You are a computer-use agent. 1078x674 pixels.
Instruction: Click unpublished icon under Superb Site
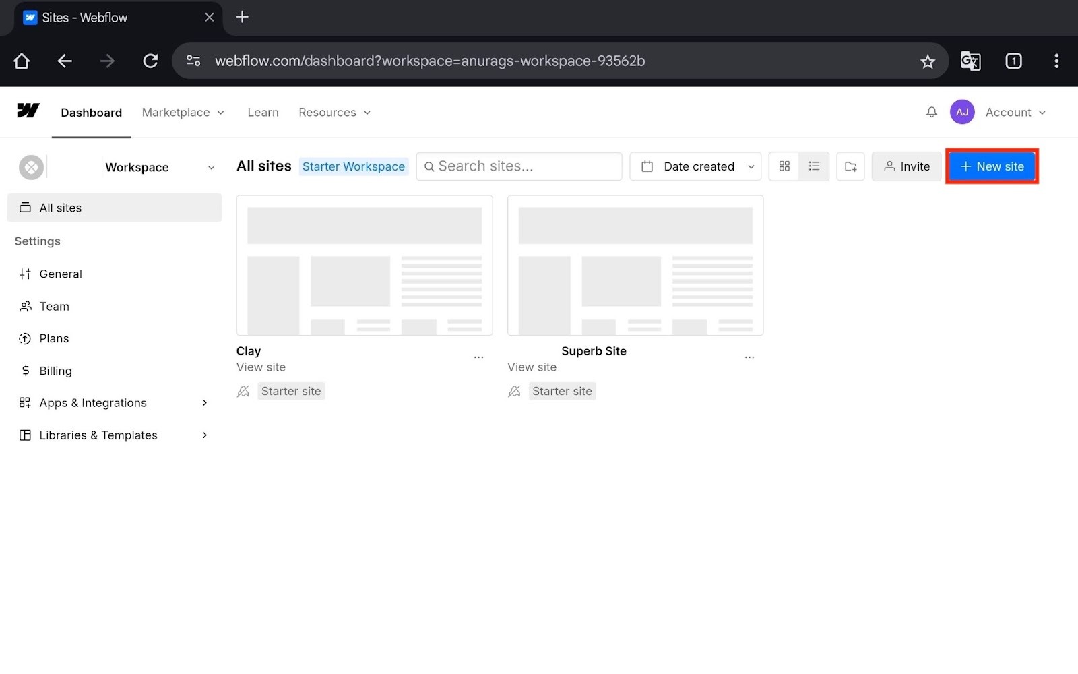514,391
